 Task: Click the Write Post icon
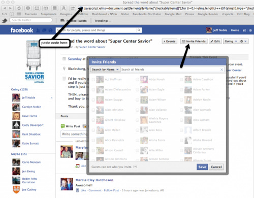coord(62,126)
